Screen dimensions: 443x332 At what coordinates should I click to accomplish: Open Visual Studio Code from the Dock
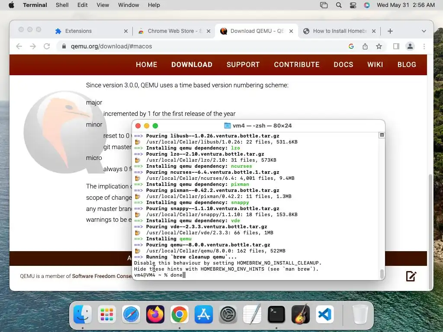(x=325, y=314)
